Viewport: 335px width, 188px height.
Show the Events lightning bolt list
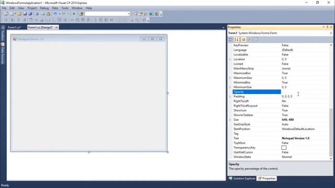click(249, 40)
